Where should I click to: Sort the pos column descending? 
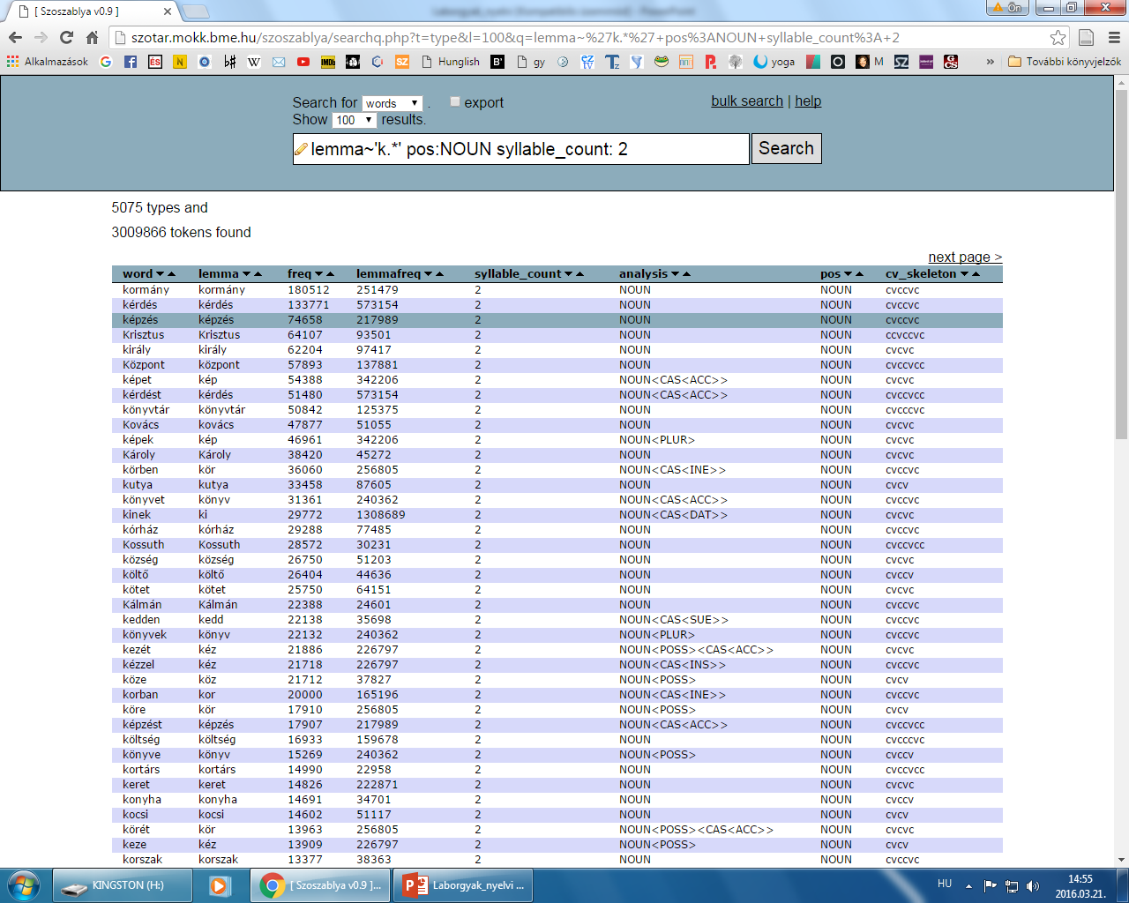tap(848, 274)
